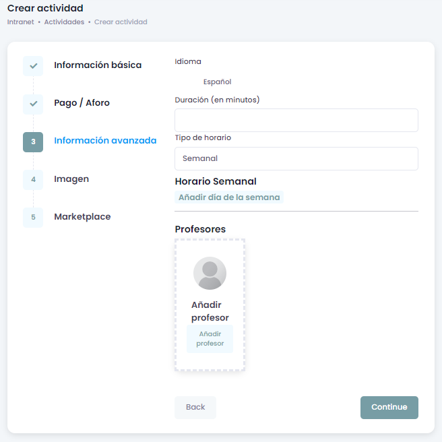Viewport: 442px width, 442px height.
Task: Open the Actividades breadcrumb link
Action: coord(64,22)
